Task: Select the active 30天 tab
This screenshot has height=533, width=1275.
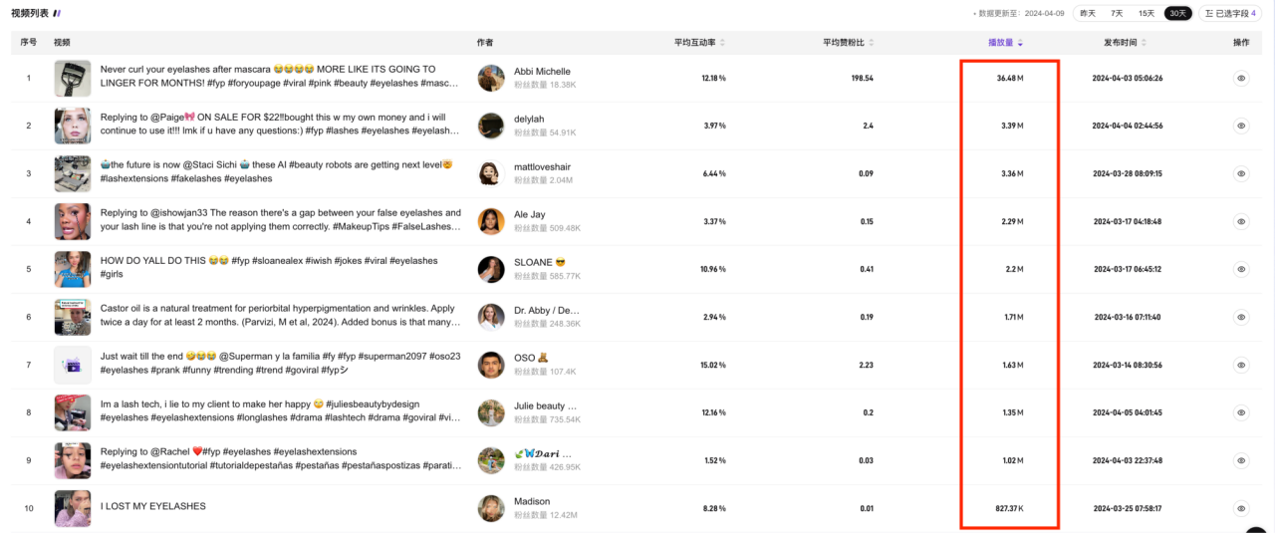Action: click(1178, 14)
